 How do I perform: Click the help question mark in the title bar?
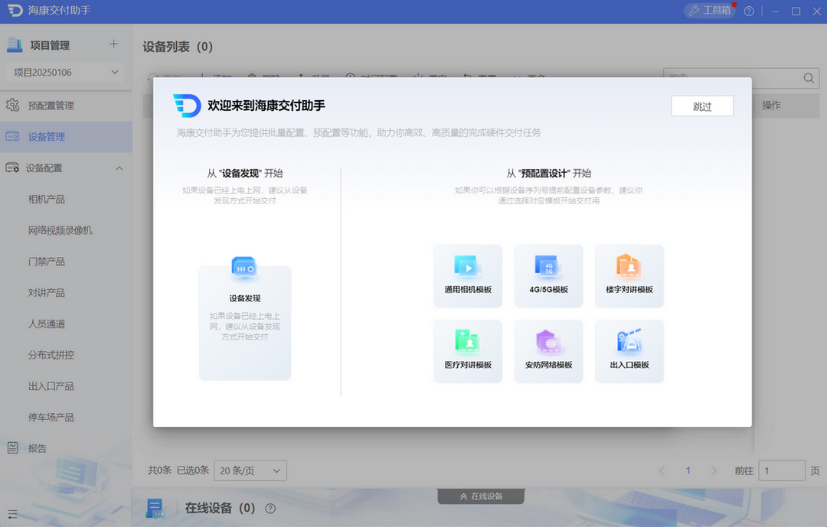click(749, 11)
